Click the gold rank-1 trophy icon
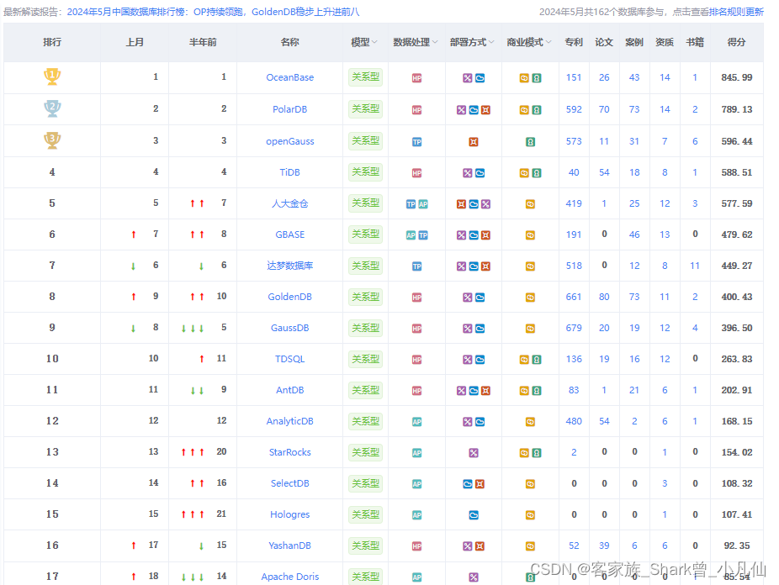 tap(52, 77)
